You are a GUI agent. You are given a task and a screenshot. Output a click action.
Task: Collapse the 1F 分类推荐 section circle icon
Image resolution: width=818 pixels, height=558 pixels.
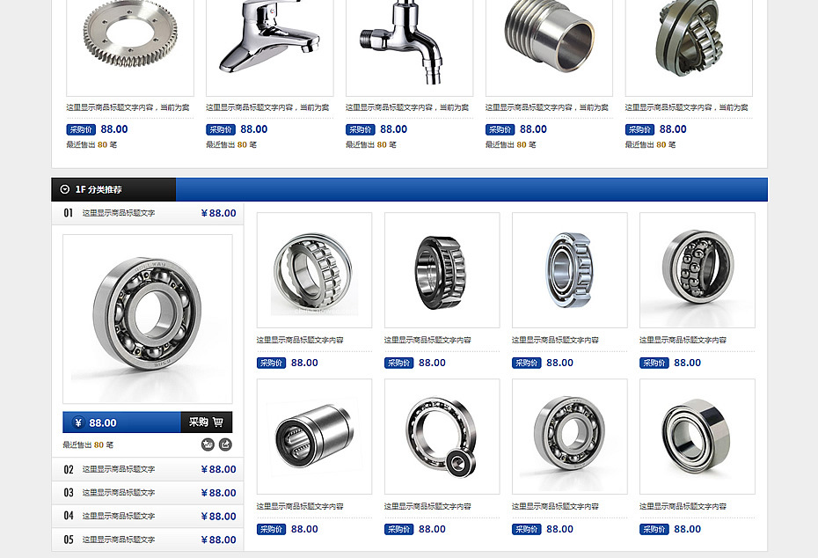click(x=65, y=189)
